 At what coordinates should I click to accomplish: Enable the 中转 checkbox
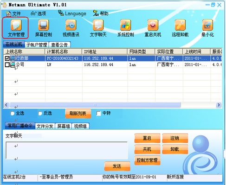pos(98,114)
